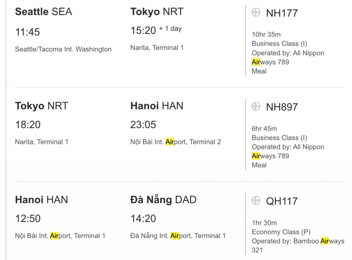352x260 pixels.
Task: Click the airplane icon beside NH897
Action: pyautogui.click(x=256, y=106)
